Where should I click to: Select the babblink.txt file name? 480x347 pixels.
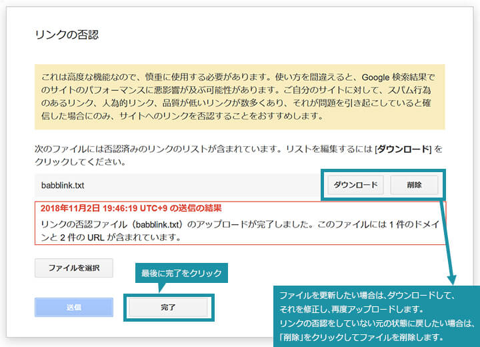[63, 186]
